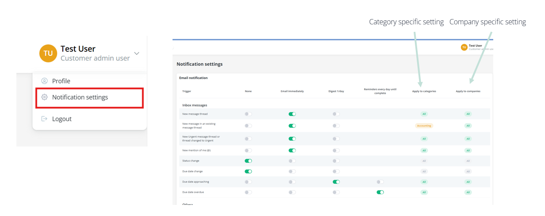Toggle daily reminders for Due date overdue

(380, 192)
